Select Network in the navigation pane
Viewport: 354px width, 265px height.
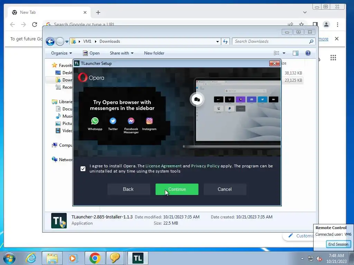point(62,159)
